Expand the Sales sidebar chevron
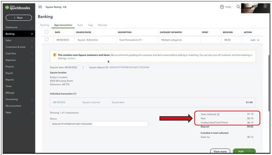The height and width of the screenshot is (155, 272). [x=32, y=41]
